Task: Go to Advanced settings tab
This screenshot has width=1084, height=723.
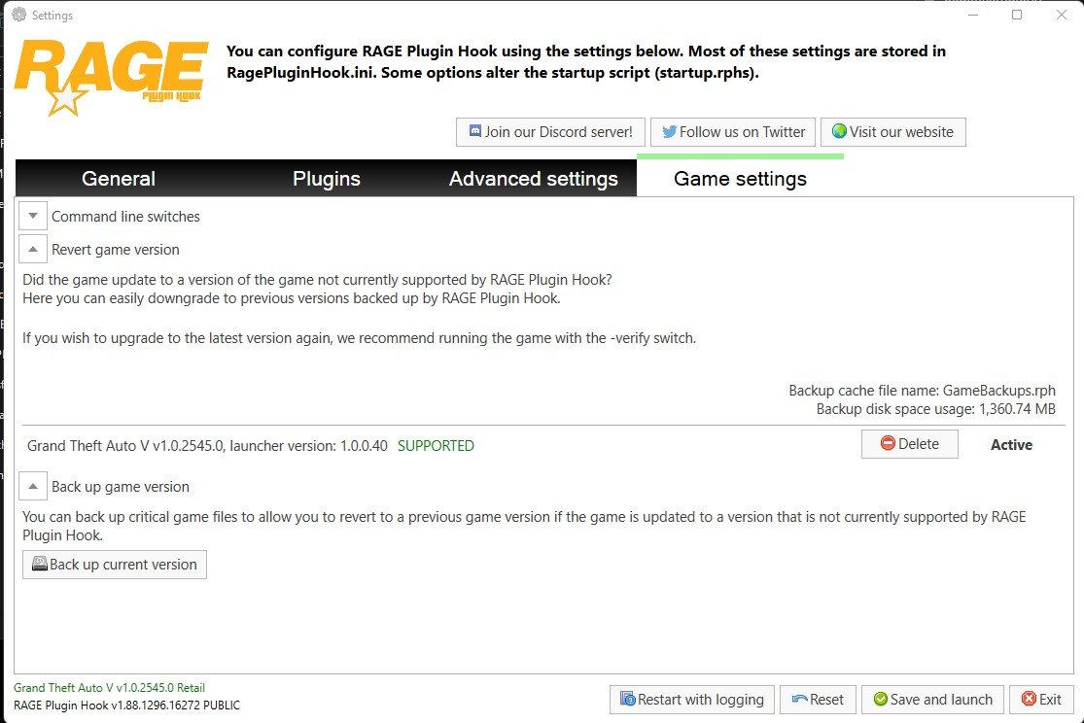Action: (533, 179)
